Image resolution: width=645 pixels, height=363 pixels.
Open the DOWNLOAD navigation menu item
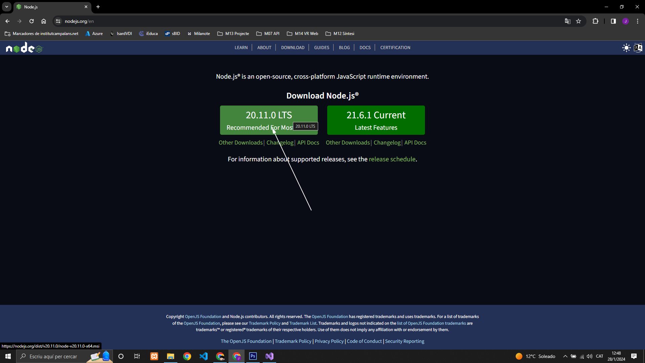pos(293,48)
